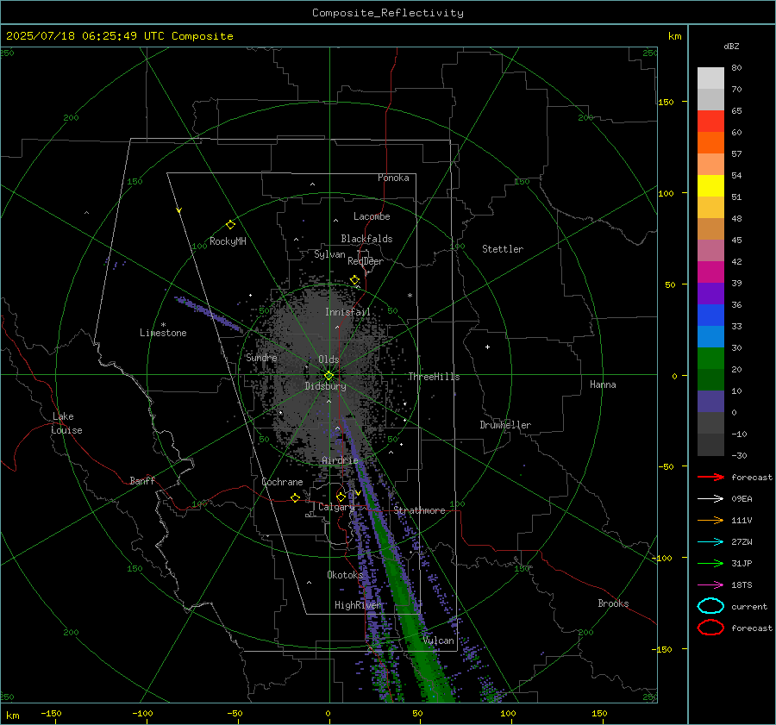Viewport: 776px width, 725px height.
Task: Click the Calgary city label
Action: (336, 507)
